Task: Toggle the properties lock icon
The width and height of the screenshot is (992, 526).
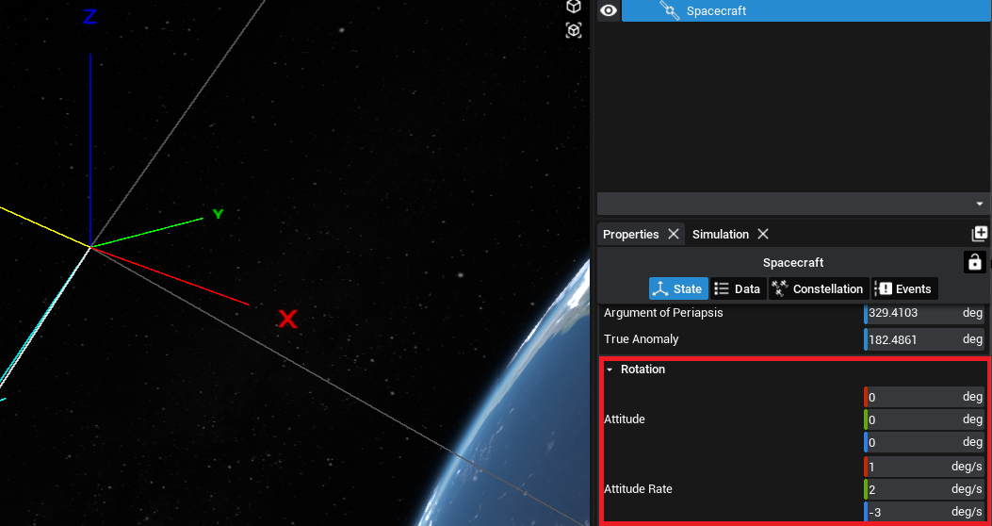Action: click(x=974, y=262)
